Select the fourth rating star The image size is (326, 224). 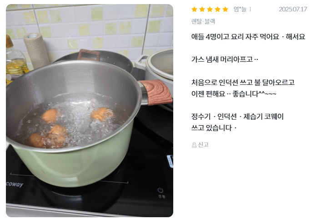click(217, 10)
